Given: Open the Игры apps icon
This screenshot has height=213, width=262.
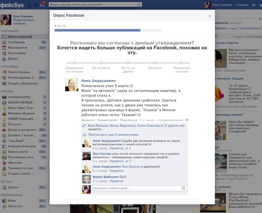Looking at the screenshot, I should [x=4, y=201].
